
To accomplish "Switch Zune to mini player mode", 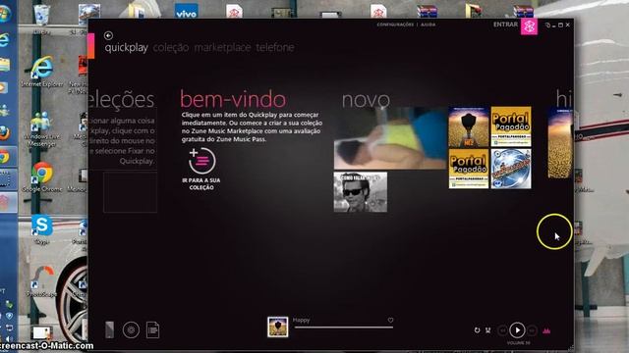I will click(x=547, y=25).
